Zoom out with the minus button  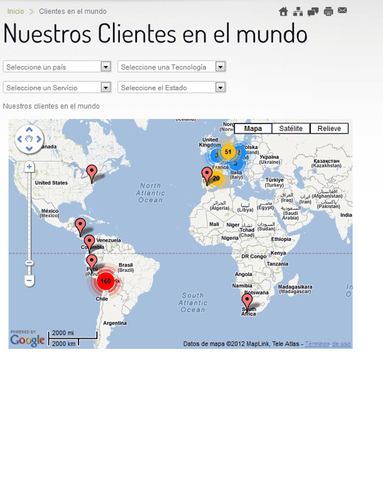(x=29, y=281)
